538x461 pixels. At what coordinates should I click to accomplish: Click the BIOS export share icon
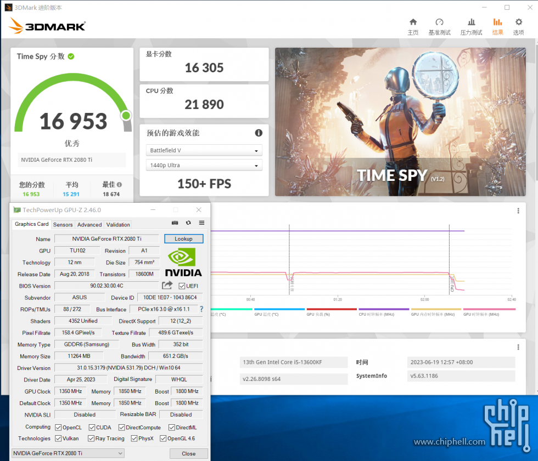click(x=167, y=285)
